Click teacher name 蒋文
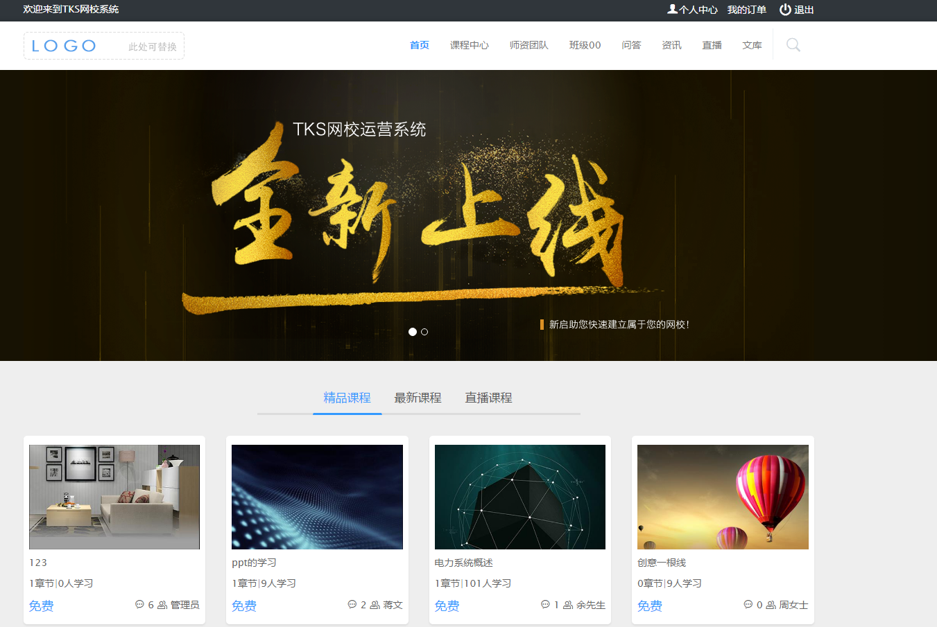Image resolution: width=937 pixels, height=627 pixels. (x=393, y=605)
